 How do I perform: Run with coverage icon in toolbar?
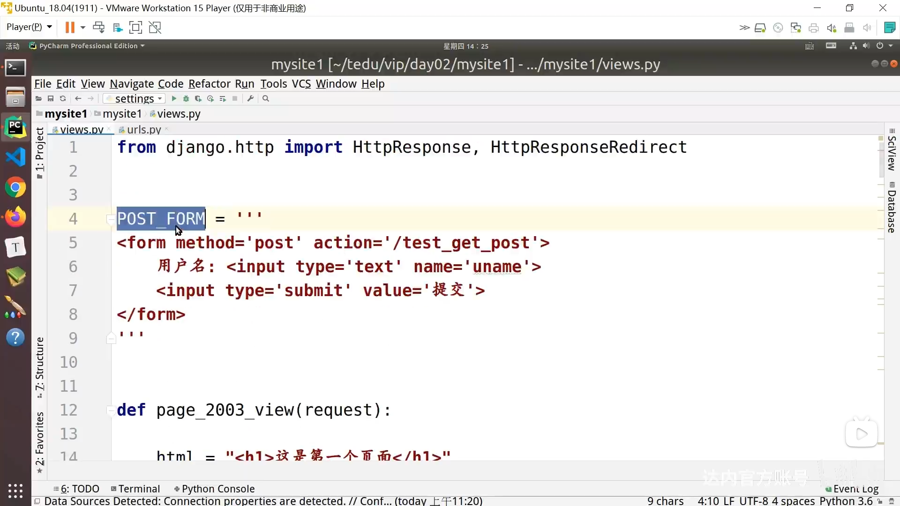[x=198, y=99]
